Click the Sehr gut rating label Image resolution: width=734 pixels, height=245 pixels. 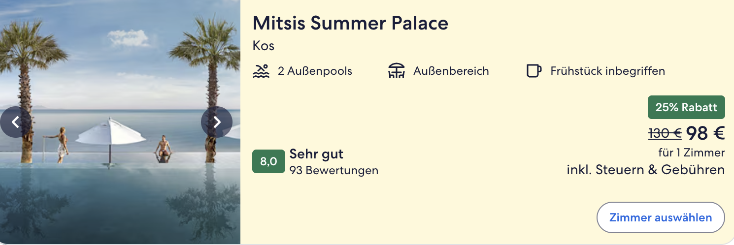(x=316, y=154)
